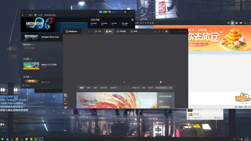Image resolution: width=251 pixels, height=141 pixels.
Task: Select the second WeGame store category tab
Action: coord(88,88)
